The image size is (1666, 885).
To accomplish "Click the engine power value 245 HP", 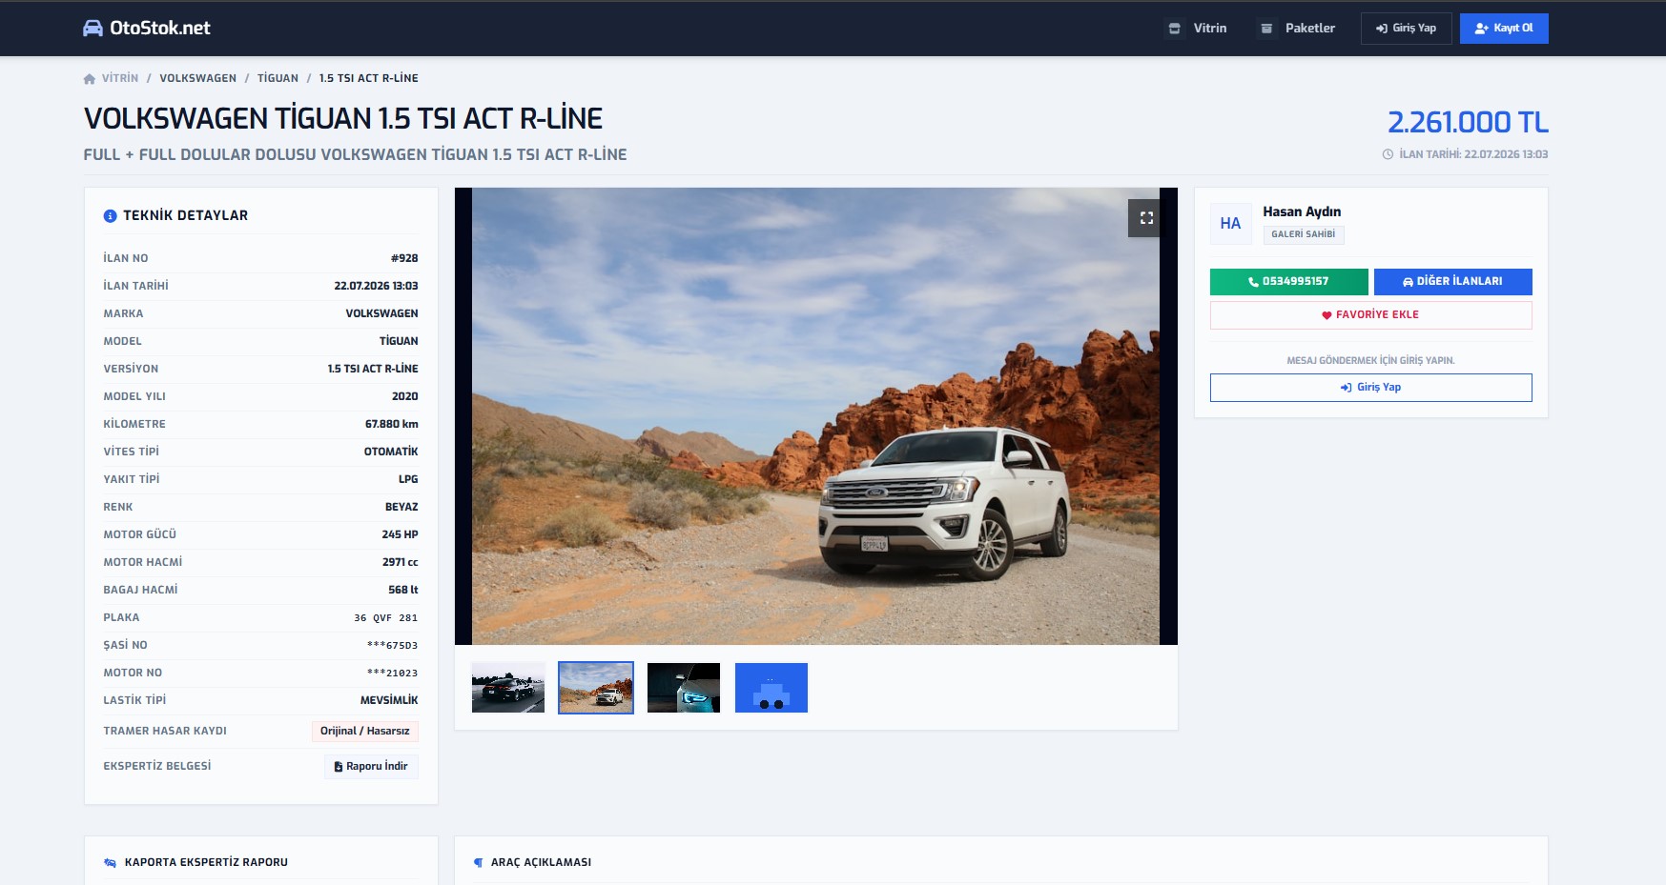I will pyautogui.click(x=400, y=534).
